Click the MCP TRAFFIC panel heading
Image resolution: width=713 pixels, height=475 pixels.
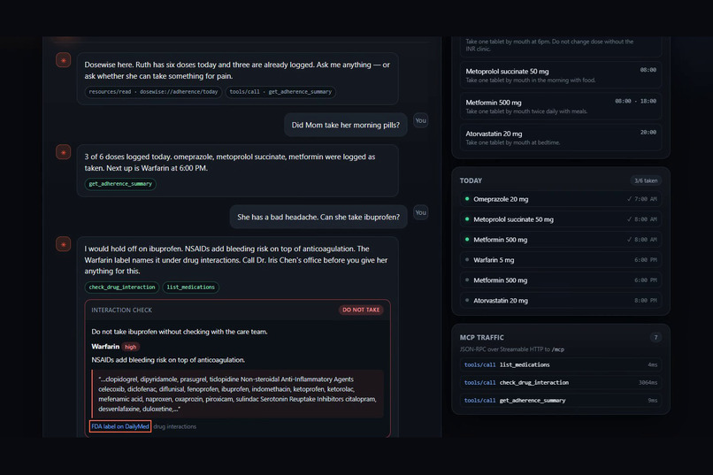481,337
